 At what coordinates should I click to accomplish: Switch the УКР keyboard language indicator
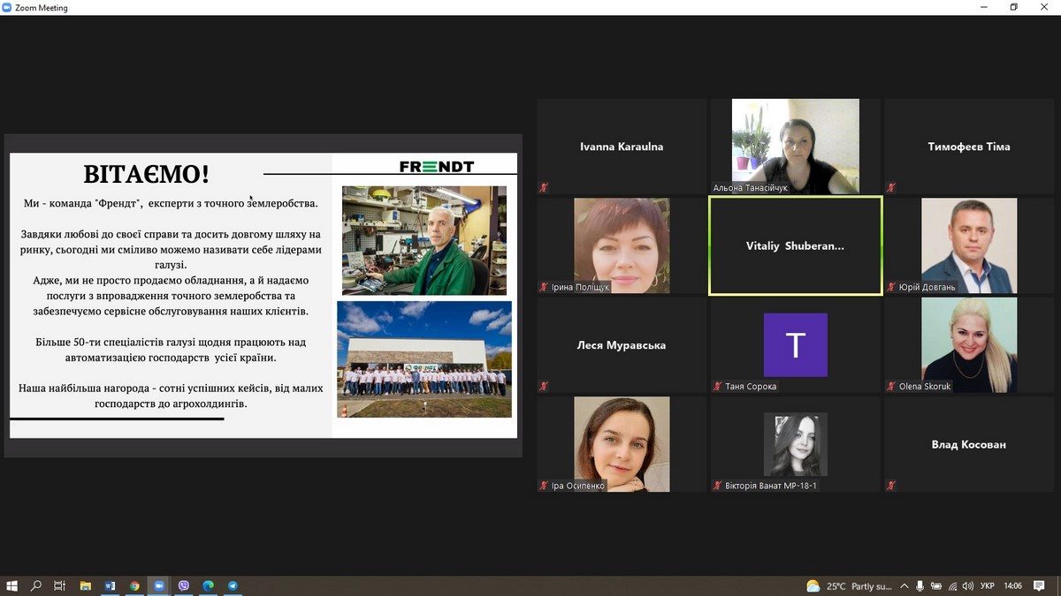[988, 586]
